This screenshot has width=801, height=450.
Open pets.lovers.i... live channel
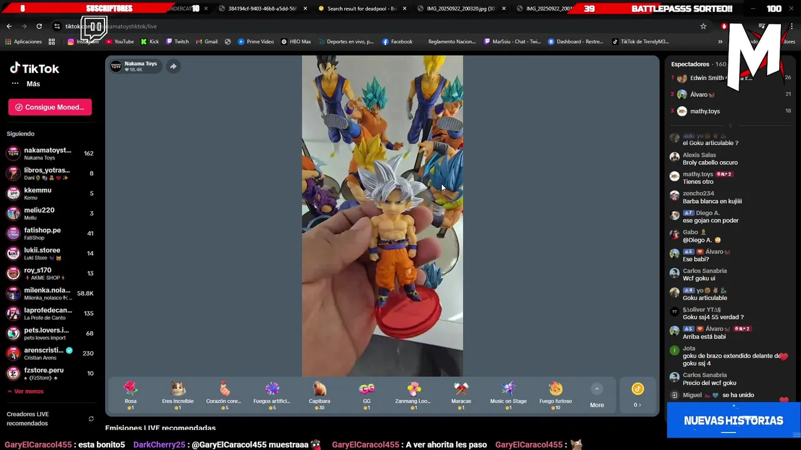tap(50, 334)
